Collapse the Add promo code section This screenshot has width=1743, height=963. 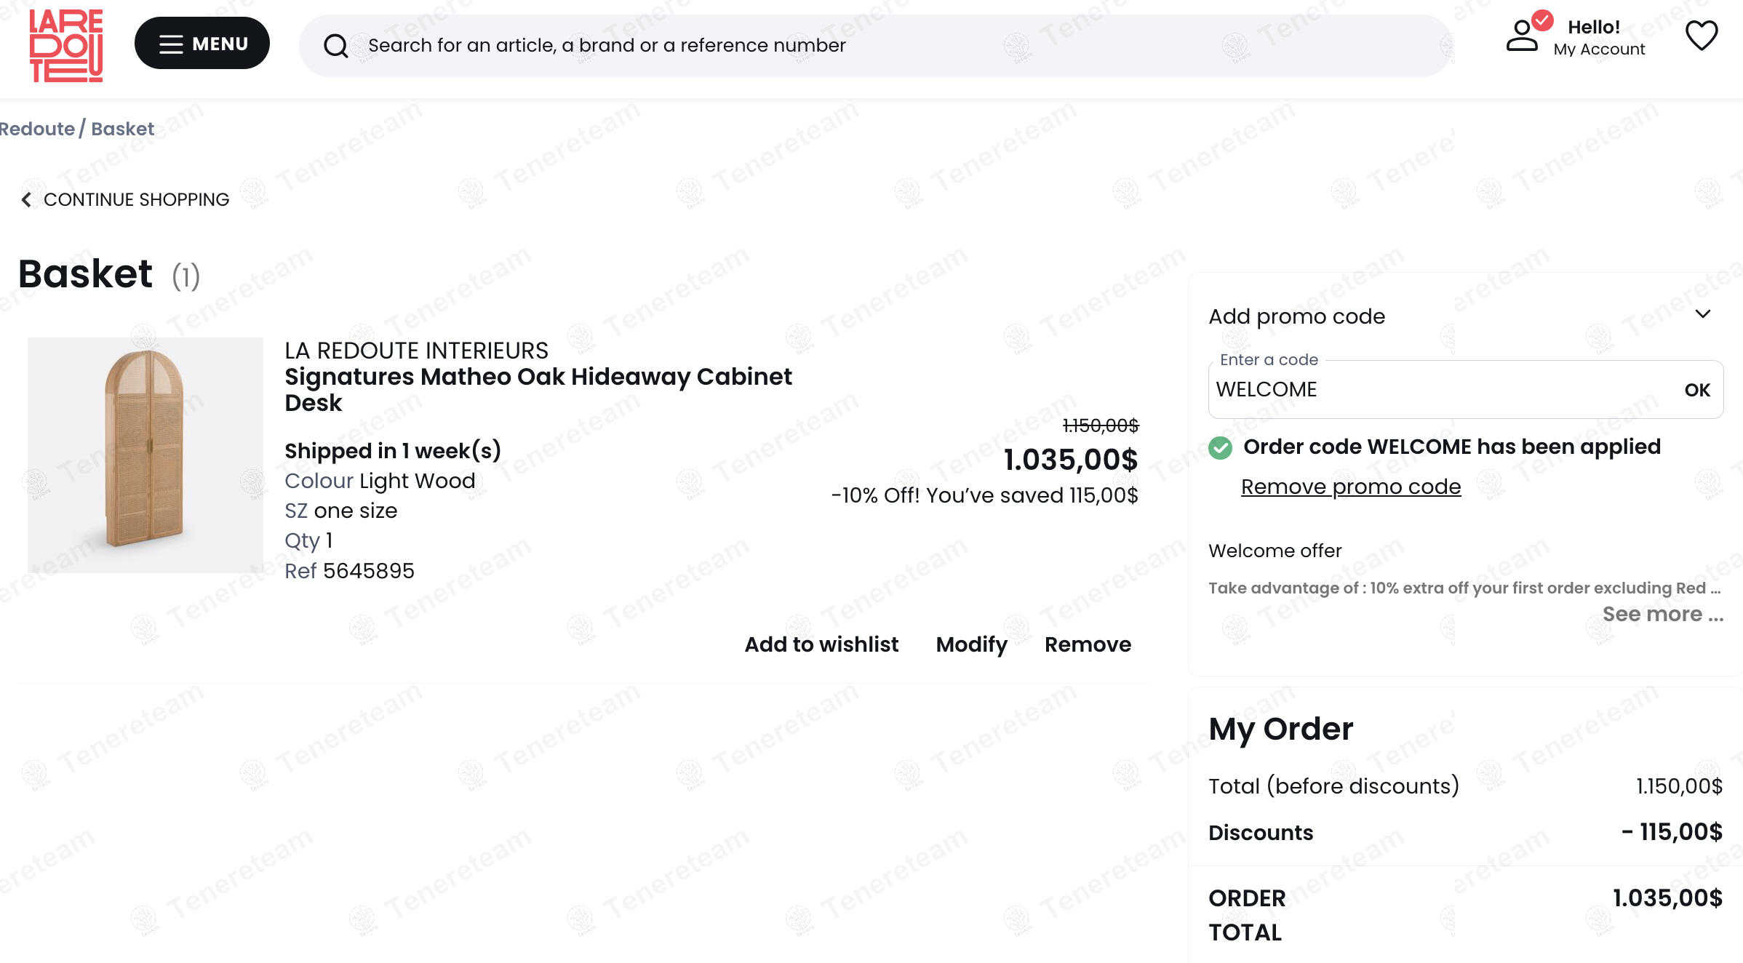[x=1702, y=314]
